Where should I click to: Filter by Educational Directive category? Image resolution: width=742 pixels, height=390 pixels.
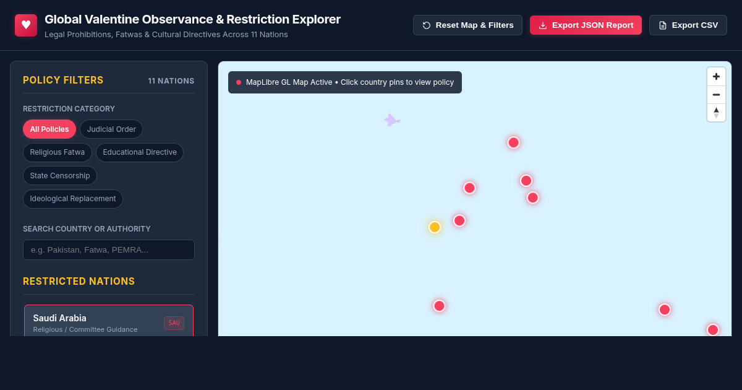click(140, 152)
